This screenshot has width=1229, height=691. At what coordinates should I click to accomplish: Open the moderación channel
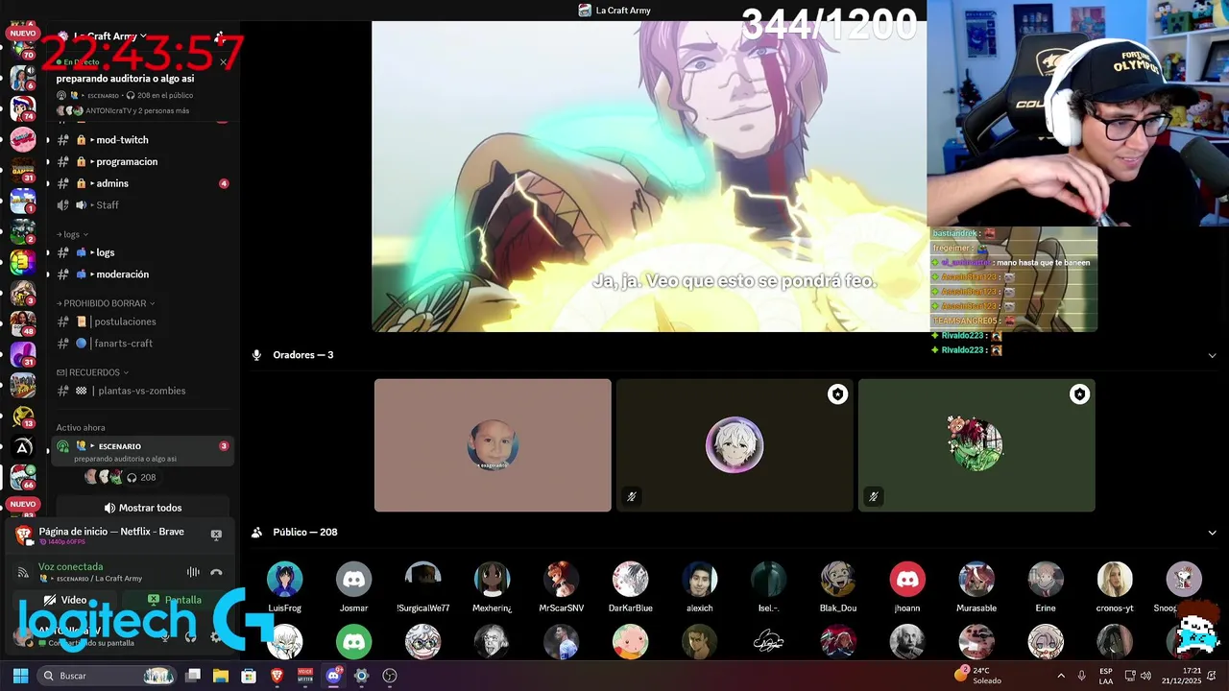138,274
